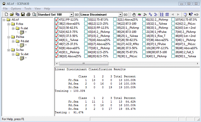The image size is (201, 122).
Task: Uncheck feature 39[10] Above25%
Action: pos(57,56)
